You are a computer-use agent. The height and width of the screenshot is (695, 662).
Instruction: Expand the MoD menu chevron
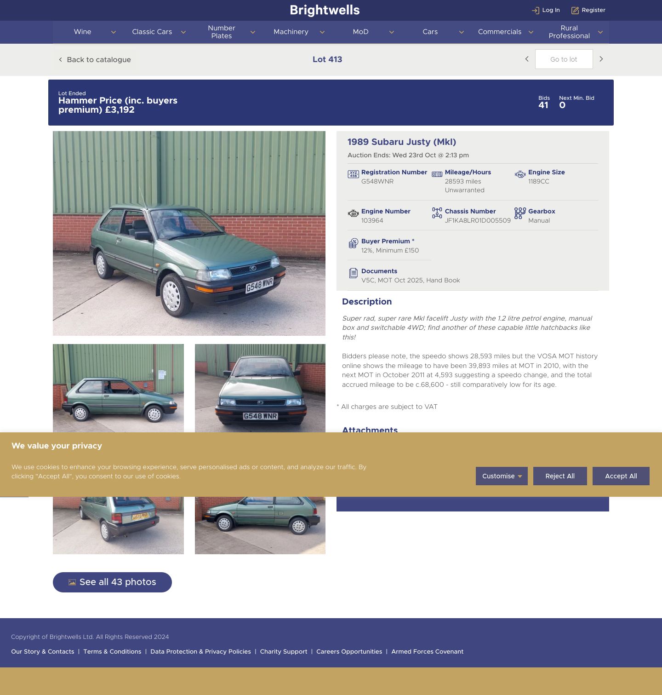(391, 32)
